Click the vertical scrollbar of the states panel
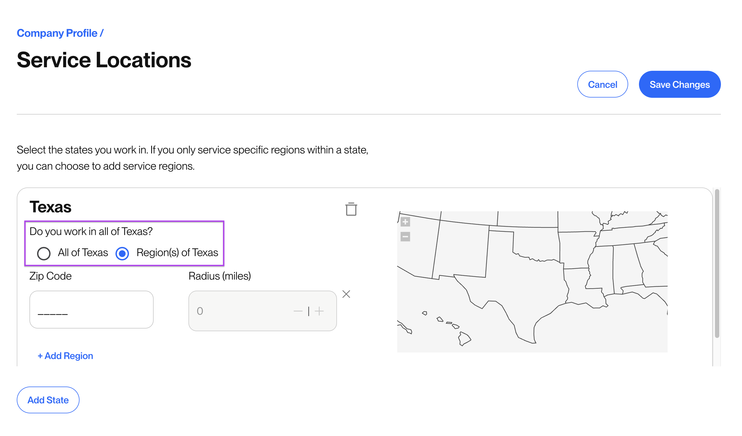Screen dimensions: 742x436 (717, 263)
